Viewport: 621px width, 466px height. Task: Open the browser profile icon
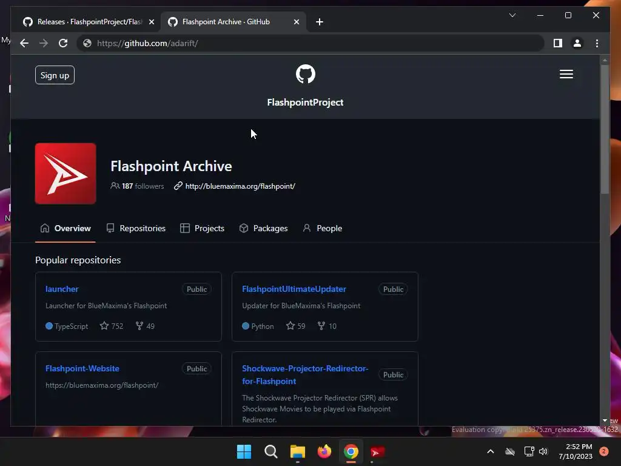click(577, 43)
